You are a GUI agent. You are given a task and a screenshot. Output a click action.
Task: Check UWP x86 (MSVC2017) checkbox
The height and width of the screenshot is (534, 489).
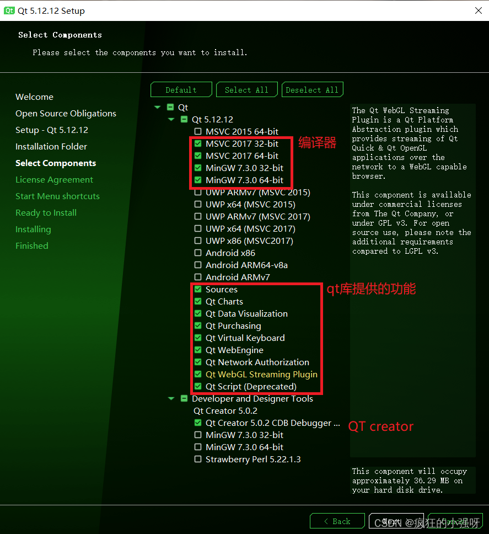(198, 241)
